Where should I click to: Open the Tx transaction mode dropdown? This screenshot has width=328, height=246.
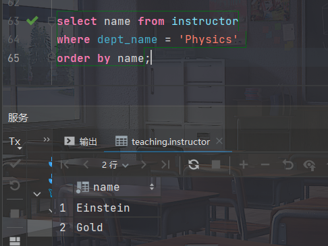coord(16,142)
